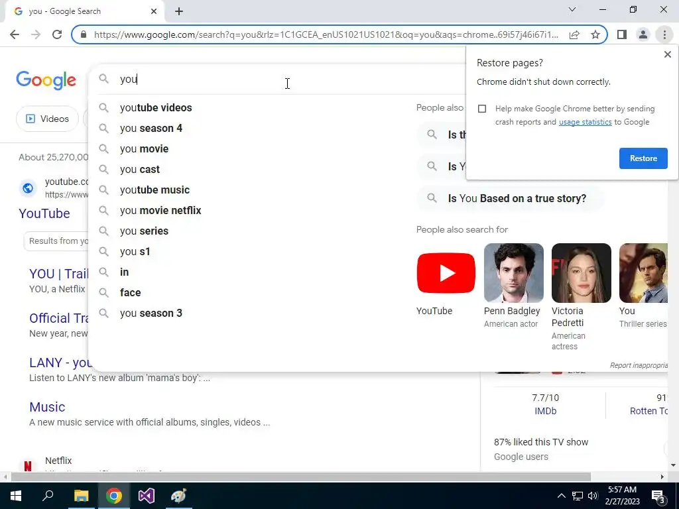
Task: Choose suggestion 'you season 3'
Action: [x=151, y=313]
